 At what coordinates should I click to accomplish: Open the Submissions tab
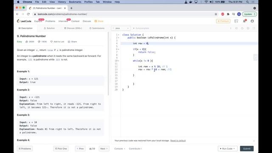(x=97, y=28)
